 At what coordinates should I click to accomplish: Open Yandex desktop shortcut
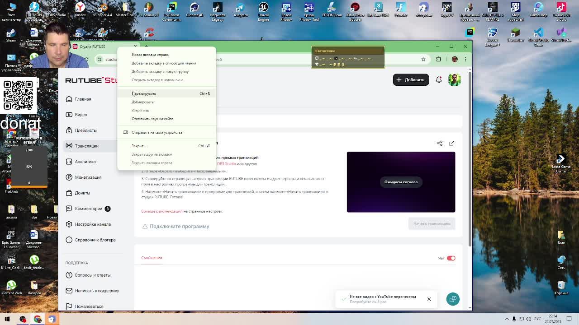80,10
